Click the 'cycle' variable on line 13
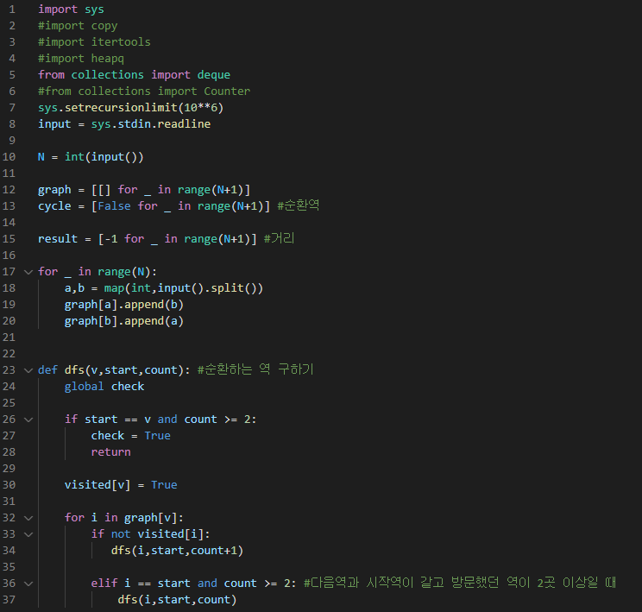Viewport: 642px width, 612px height. pyautogui.click(x=54, y=206)
